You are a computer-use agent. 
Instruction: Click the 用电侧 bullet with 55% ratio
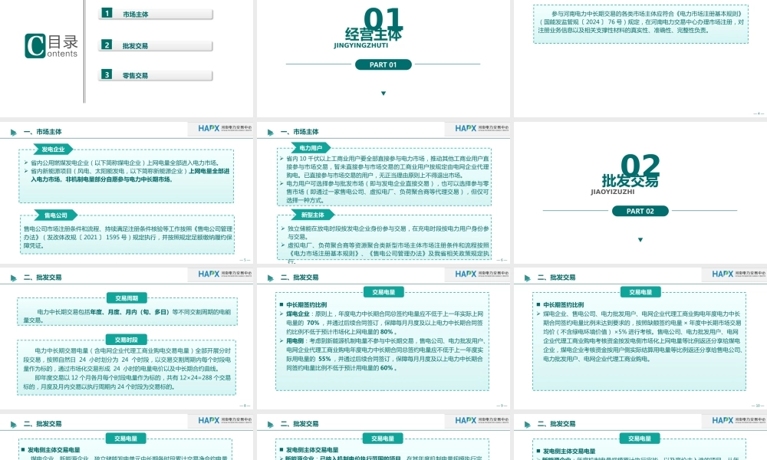click(385, 354)
